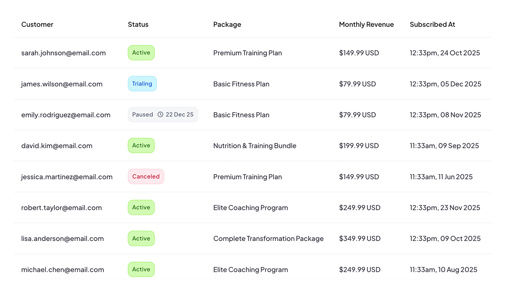Click the clock icon in Paused badge
The width and height of the screenshot is (506, 295).
coord(160,115)
